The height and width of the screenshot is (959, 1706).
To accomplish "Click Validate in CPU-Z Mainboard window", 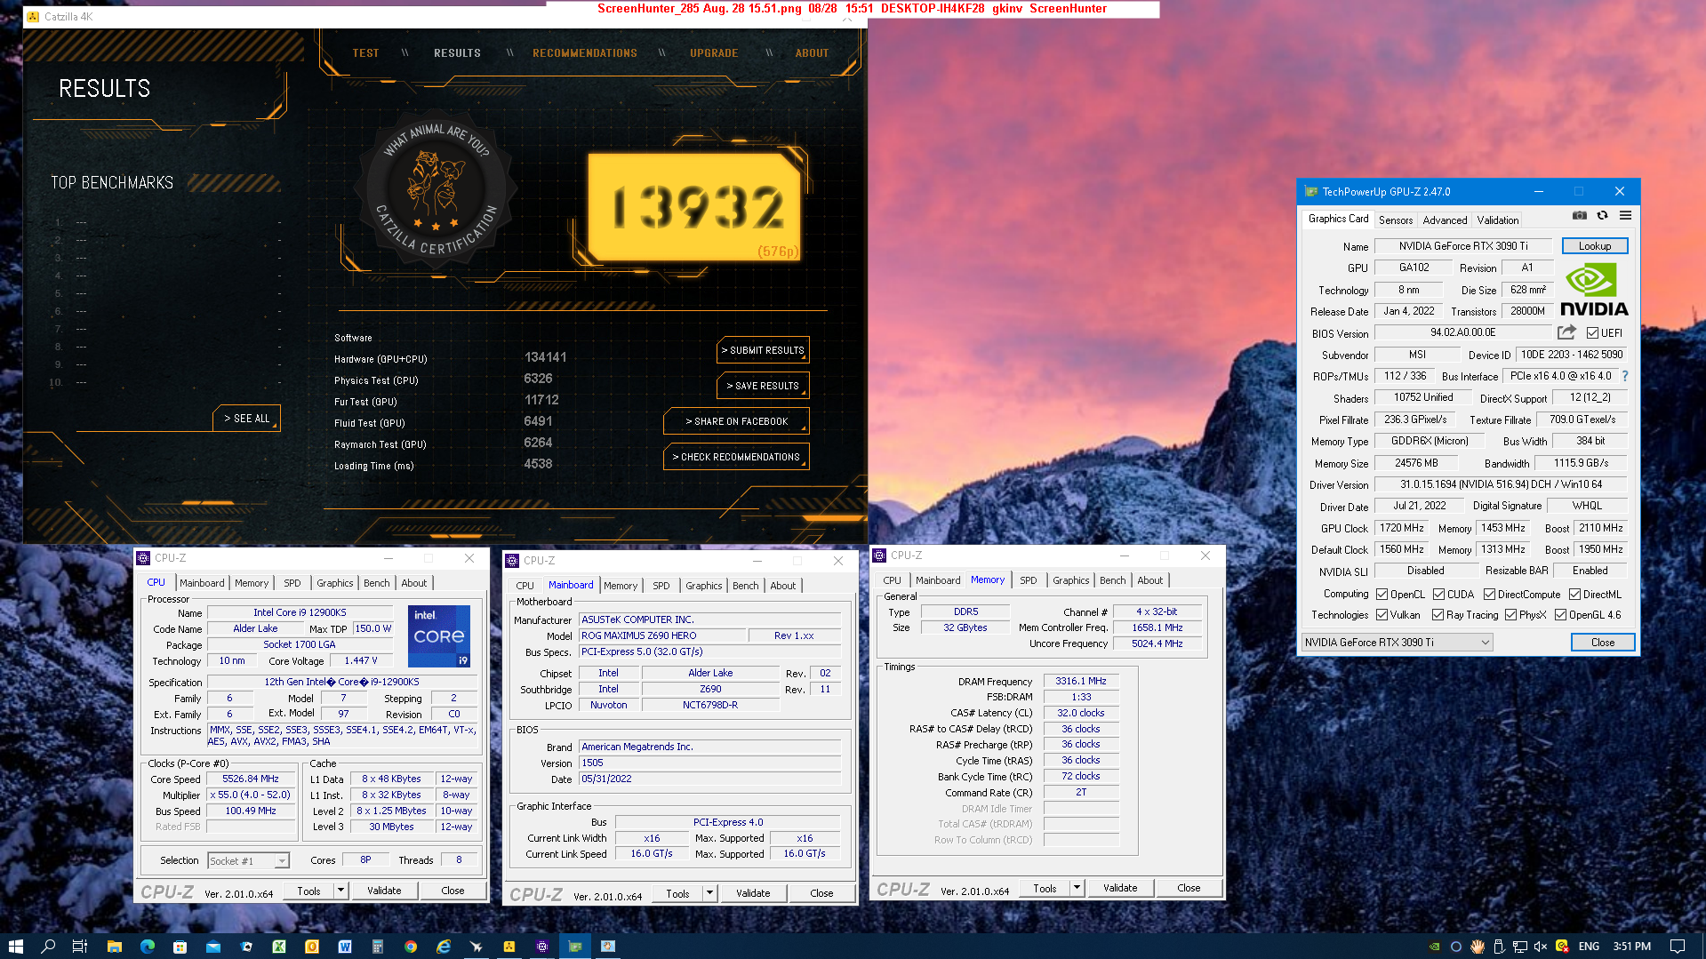I will click(753, 893).
